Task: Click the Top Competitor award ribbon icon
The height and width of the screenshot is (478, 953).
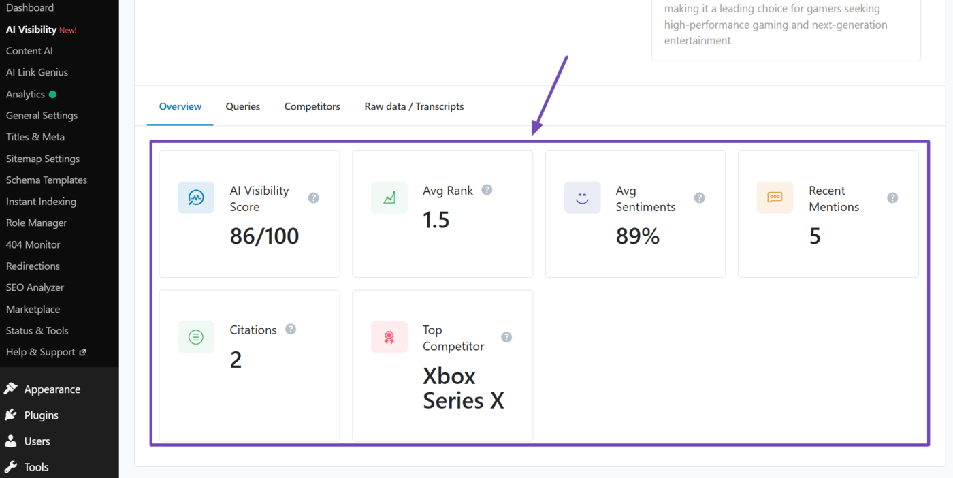Action: [x=389, y=337]
